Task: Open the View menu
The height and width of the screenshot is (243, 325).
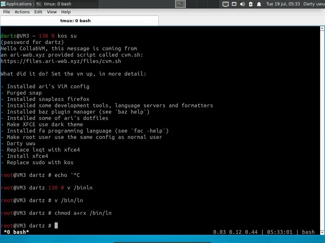Action: tap(52, 12)
